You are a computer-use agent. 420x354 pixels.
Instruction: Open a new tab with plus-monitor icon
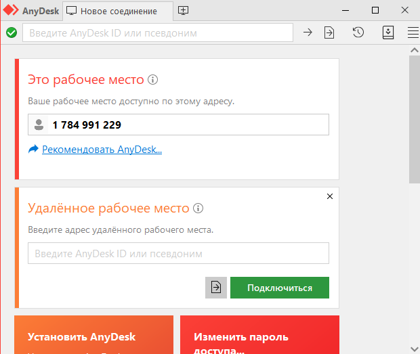click(x=183, y=10)
